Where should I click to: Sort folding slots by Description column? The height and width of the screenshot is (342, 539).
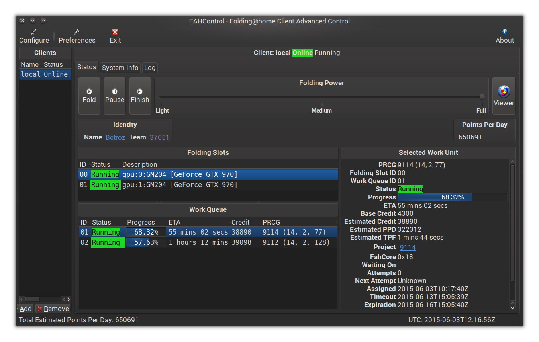tap(140, 164)
